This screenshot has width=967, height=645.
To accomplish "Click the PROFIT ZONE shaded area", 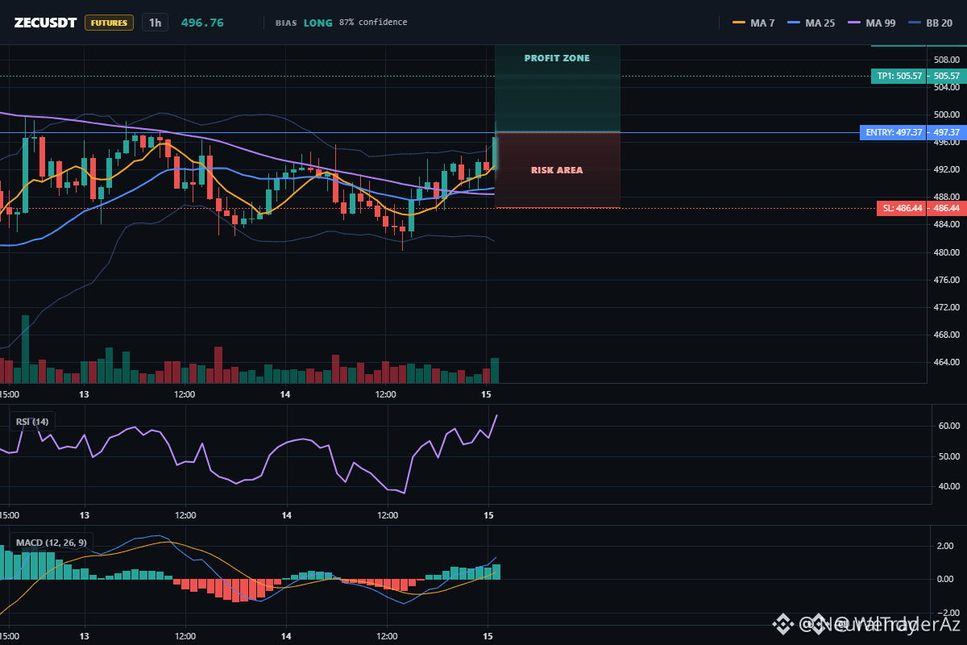I will tap(557, 88).
